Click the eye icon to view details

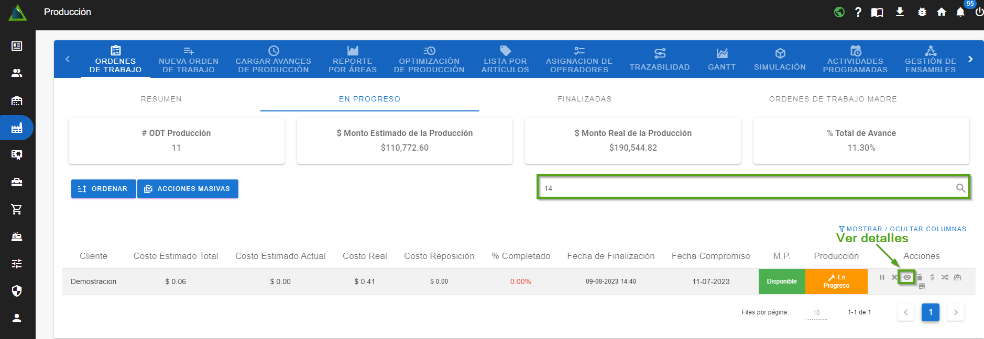coord(907,277)
